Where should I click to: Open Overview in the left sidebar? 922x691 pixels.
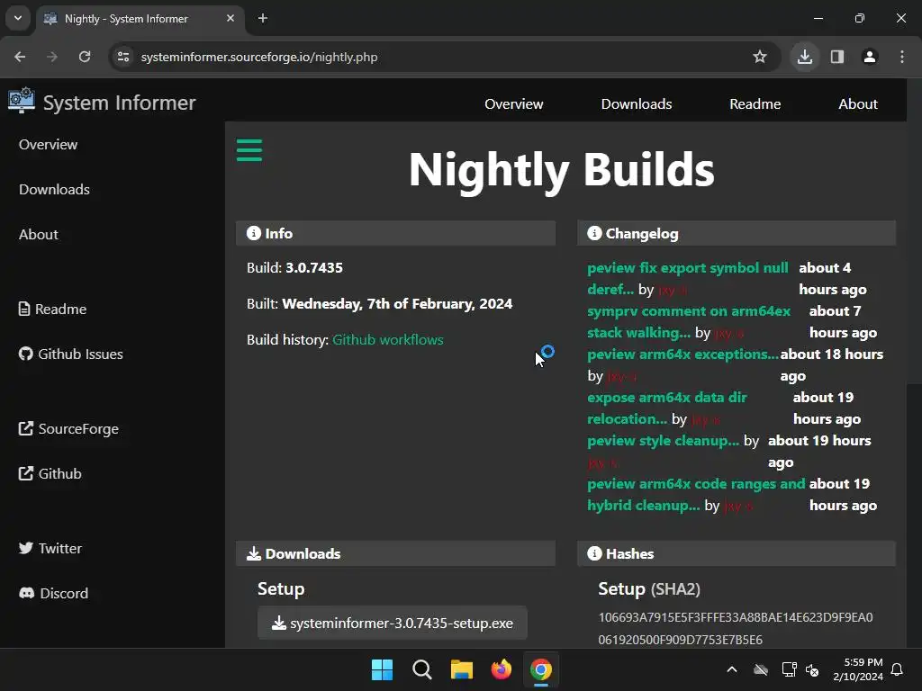pyautogui.click(x=49, y=145)
